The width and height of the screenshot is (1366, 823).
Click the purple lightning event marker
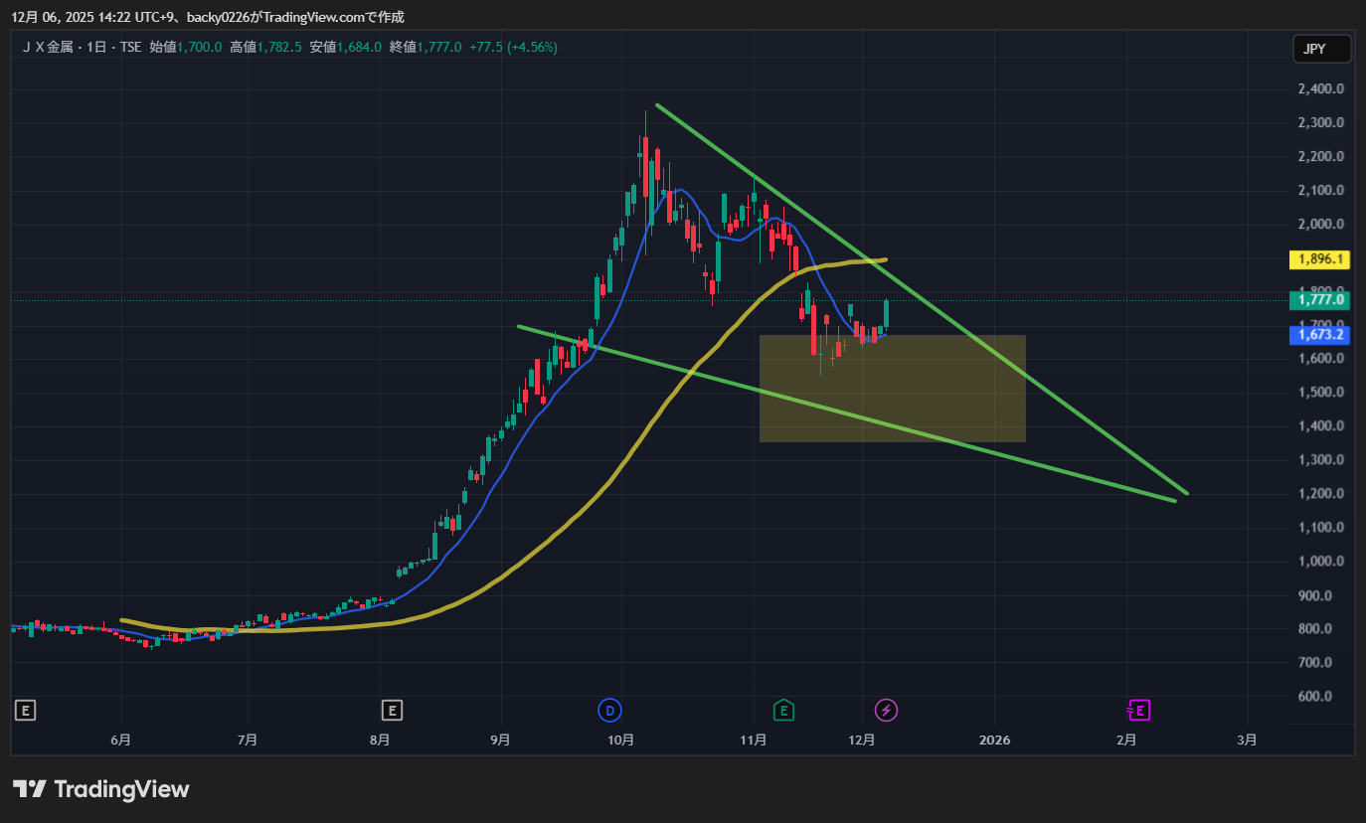(x=886, y=710)
